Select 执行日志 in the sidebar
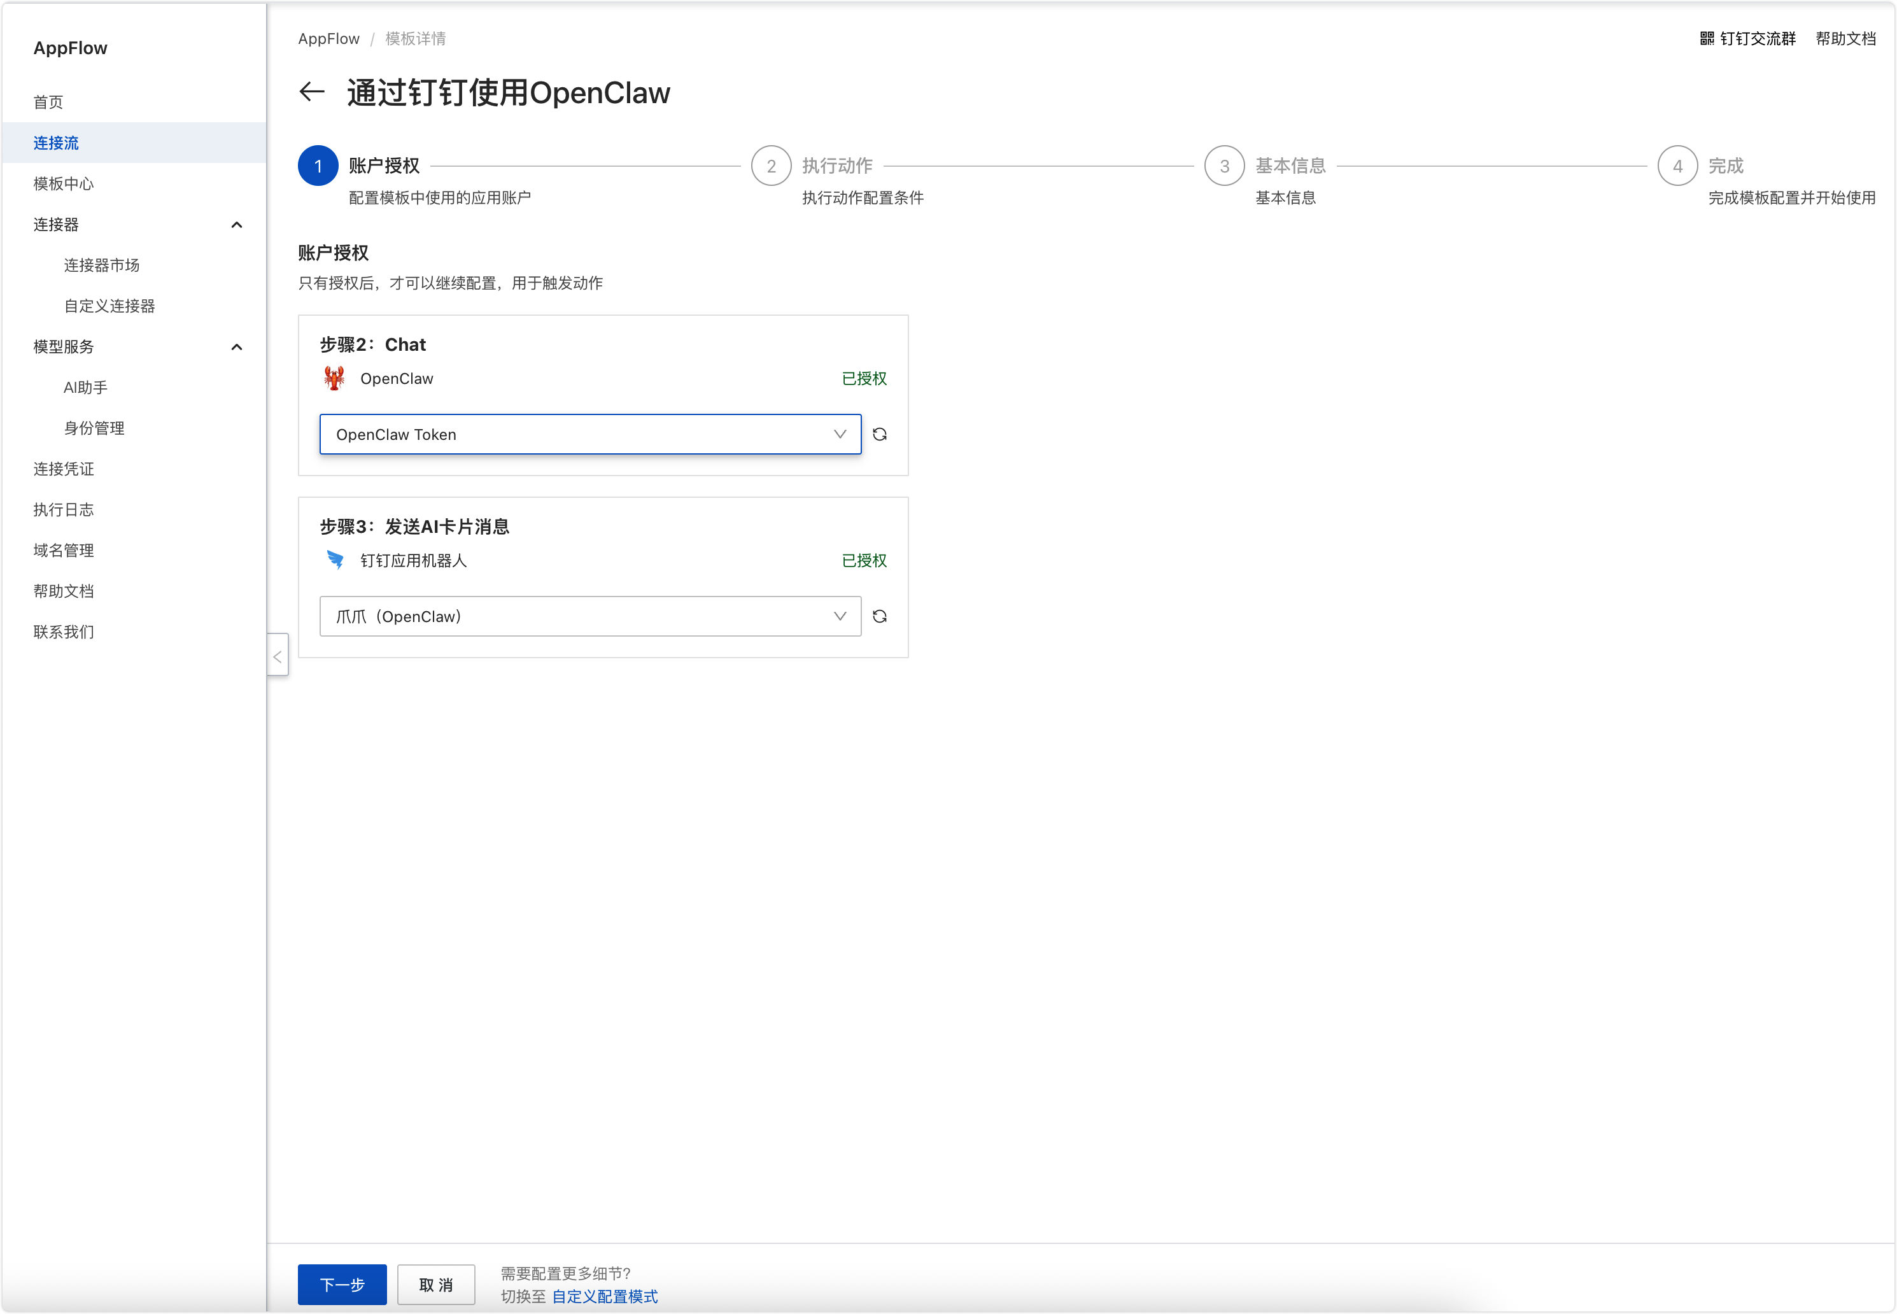Screen dimensions: 1897x1314 coord(64,510)
